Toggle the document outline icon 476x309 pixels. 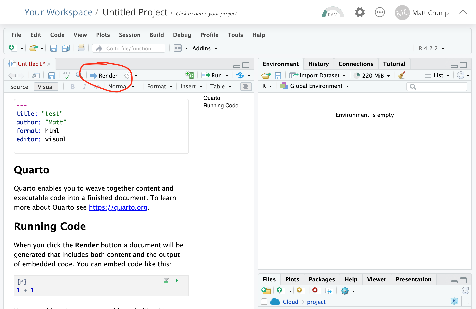click(246, 86)
